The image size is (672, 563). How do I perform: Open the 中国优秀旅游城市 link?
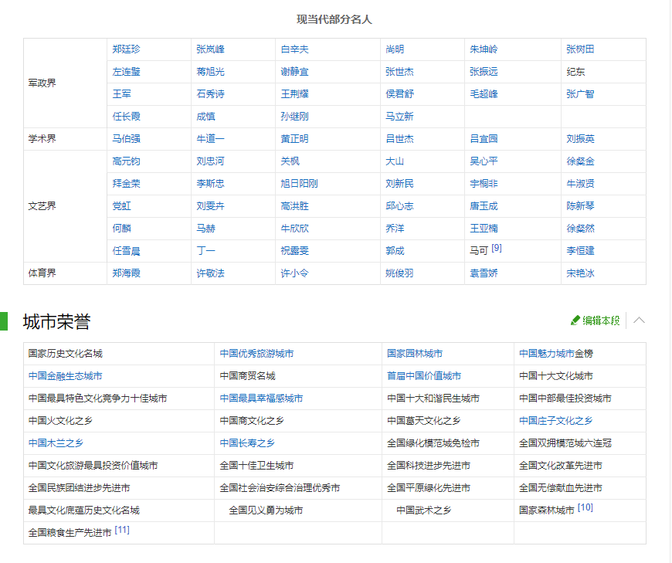256,354
